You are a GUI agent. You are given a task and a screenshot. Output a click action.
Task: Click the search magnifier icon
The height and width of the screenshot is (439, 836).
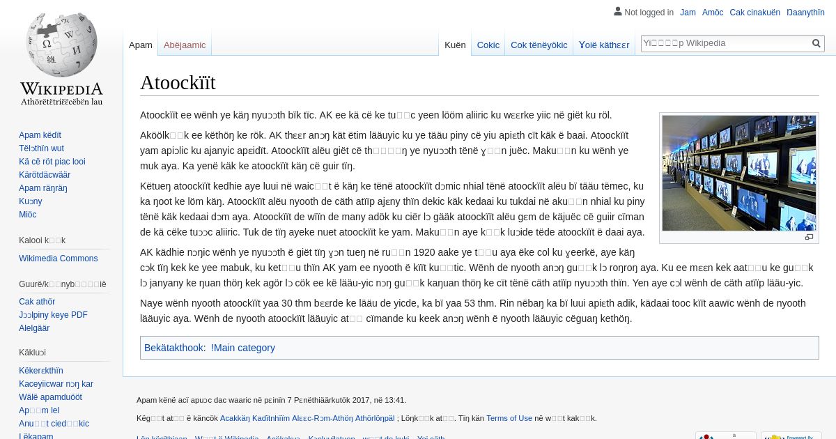816,43
